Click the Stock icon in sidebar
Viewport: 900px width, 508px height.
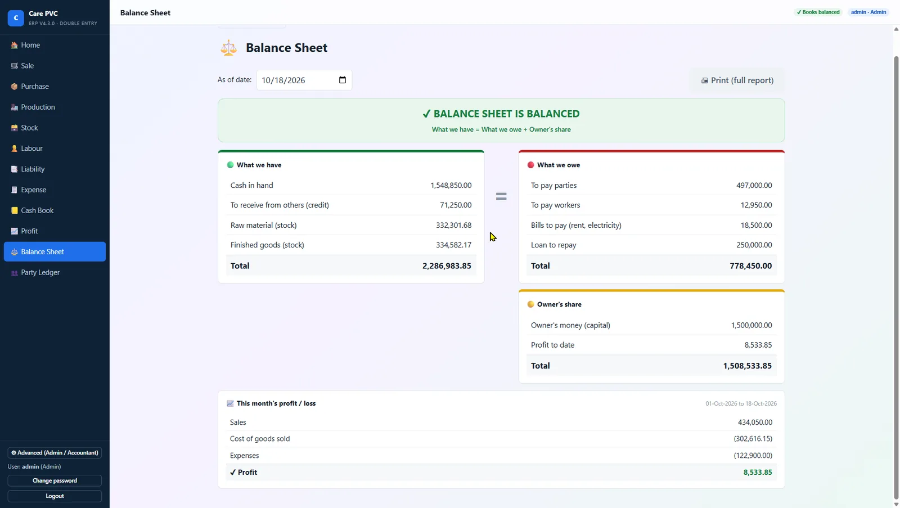15,128
